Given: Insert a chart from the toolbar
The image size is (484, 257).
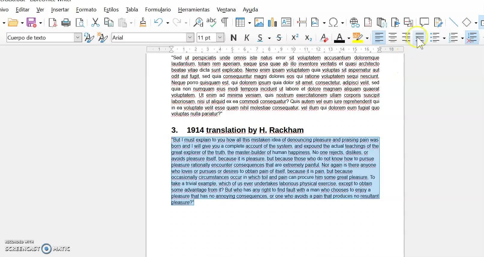Looking at the screenshot, I should tap(272, 22).
